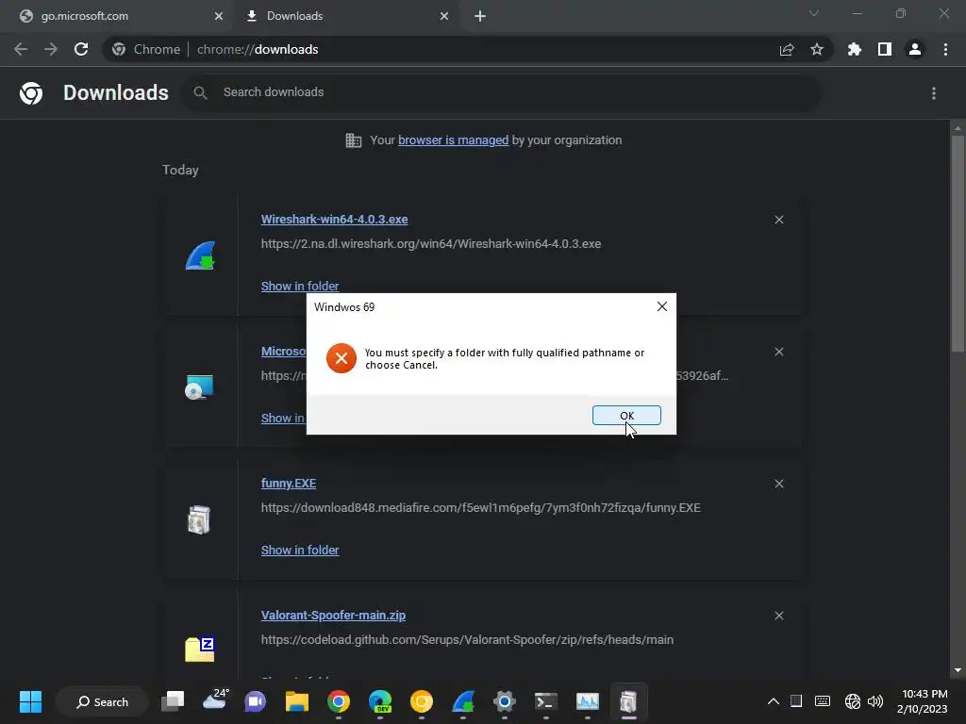This screenshot has height=724, width=966.
Task: Click the red error icon in dialog
Action: pos(341,358)
